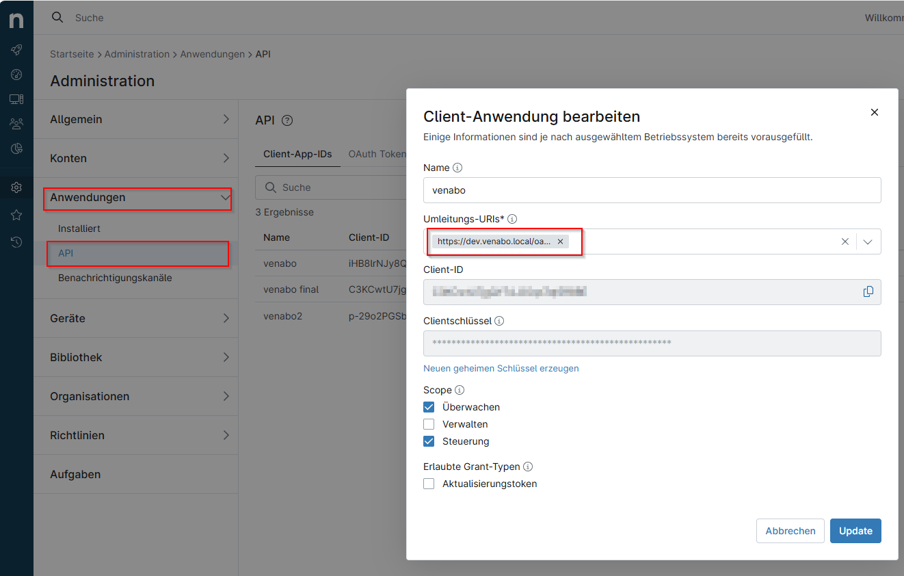Remove the dev.venabo.local redirect URI tag
The height and width of the screenshot is (576, 904).
pos(560,241)
